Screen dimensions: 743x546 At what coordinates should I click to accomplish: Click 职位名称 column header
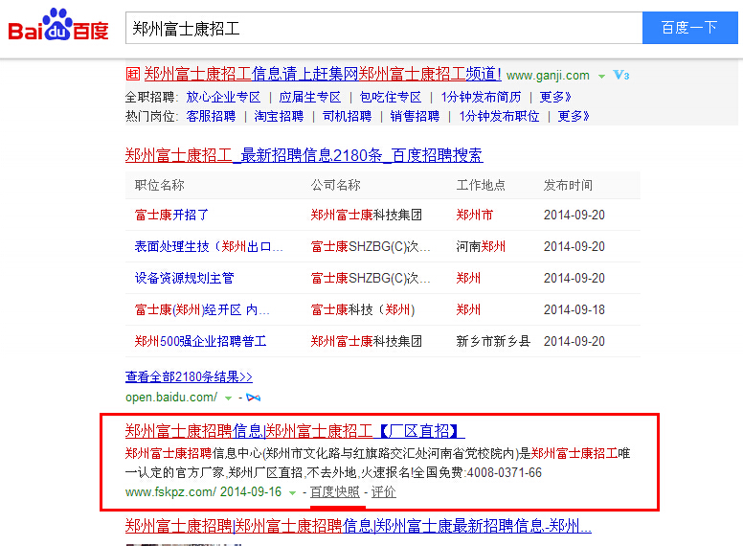tap(160, 185)
